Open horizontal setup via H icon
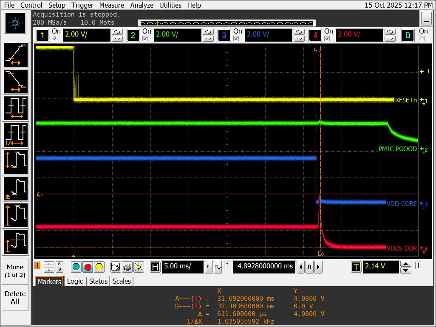The width and height of the screenshot is (436, 327). (155, 267)
